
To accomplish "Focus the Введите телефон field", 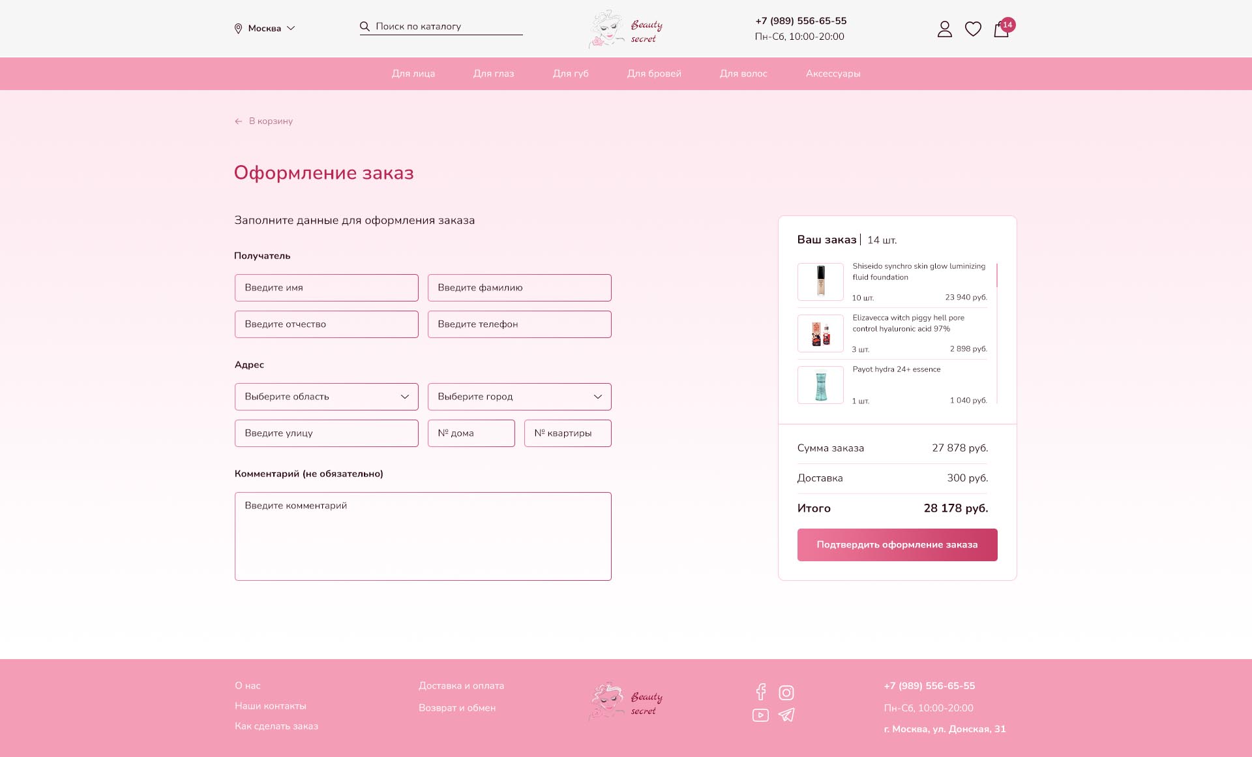I will pos(520,324).
